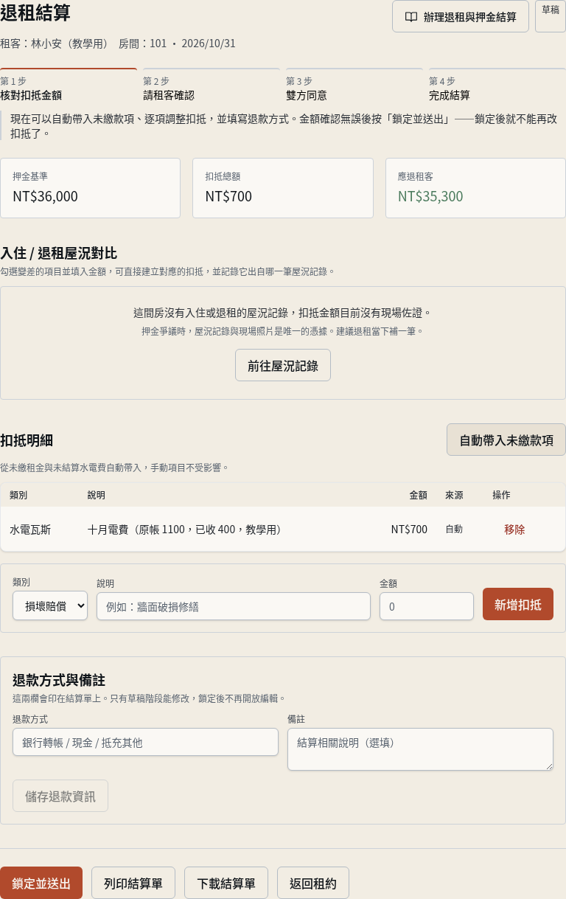Click the 說明 column header in table
Image resolution: width=566 pixels, height=899 pixels.
(x=97, y=495)
